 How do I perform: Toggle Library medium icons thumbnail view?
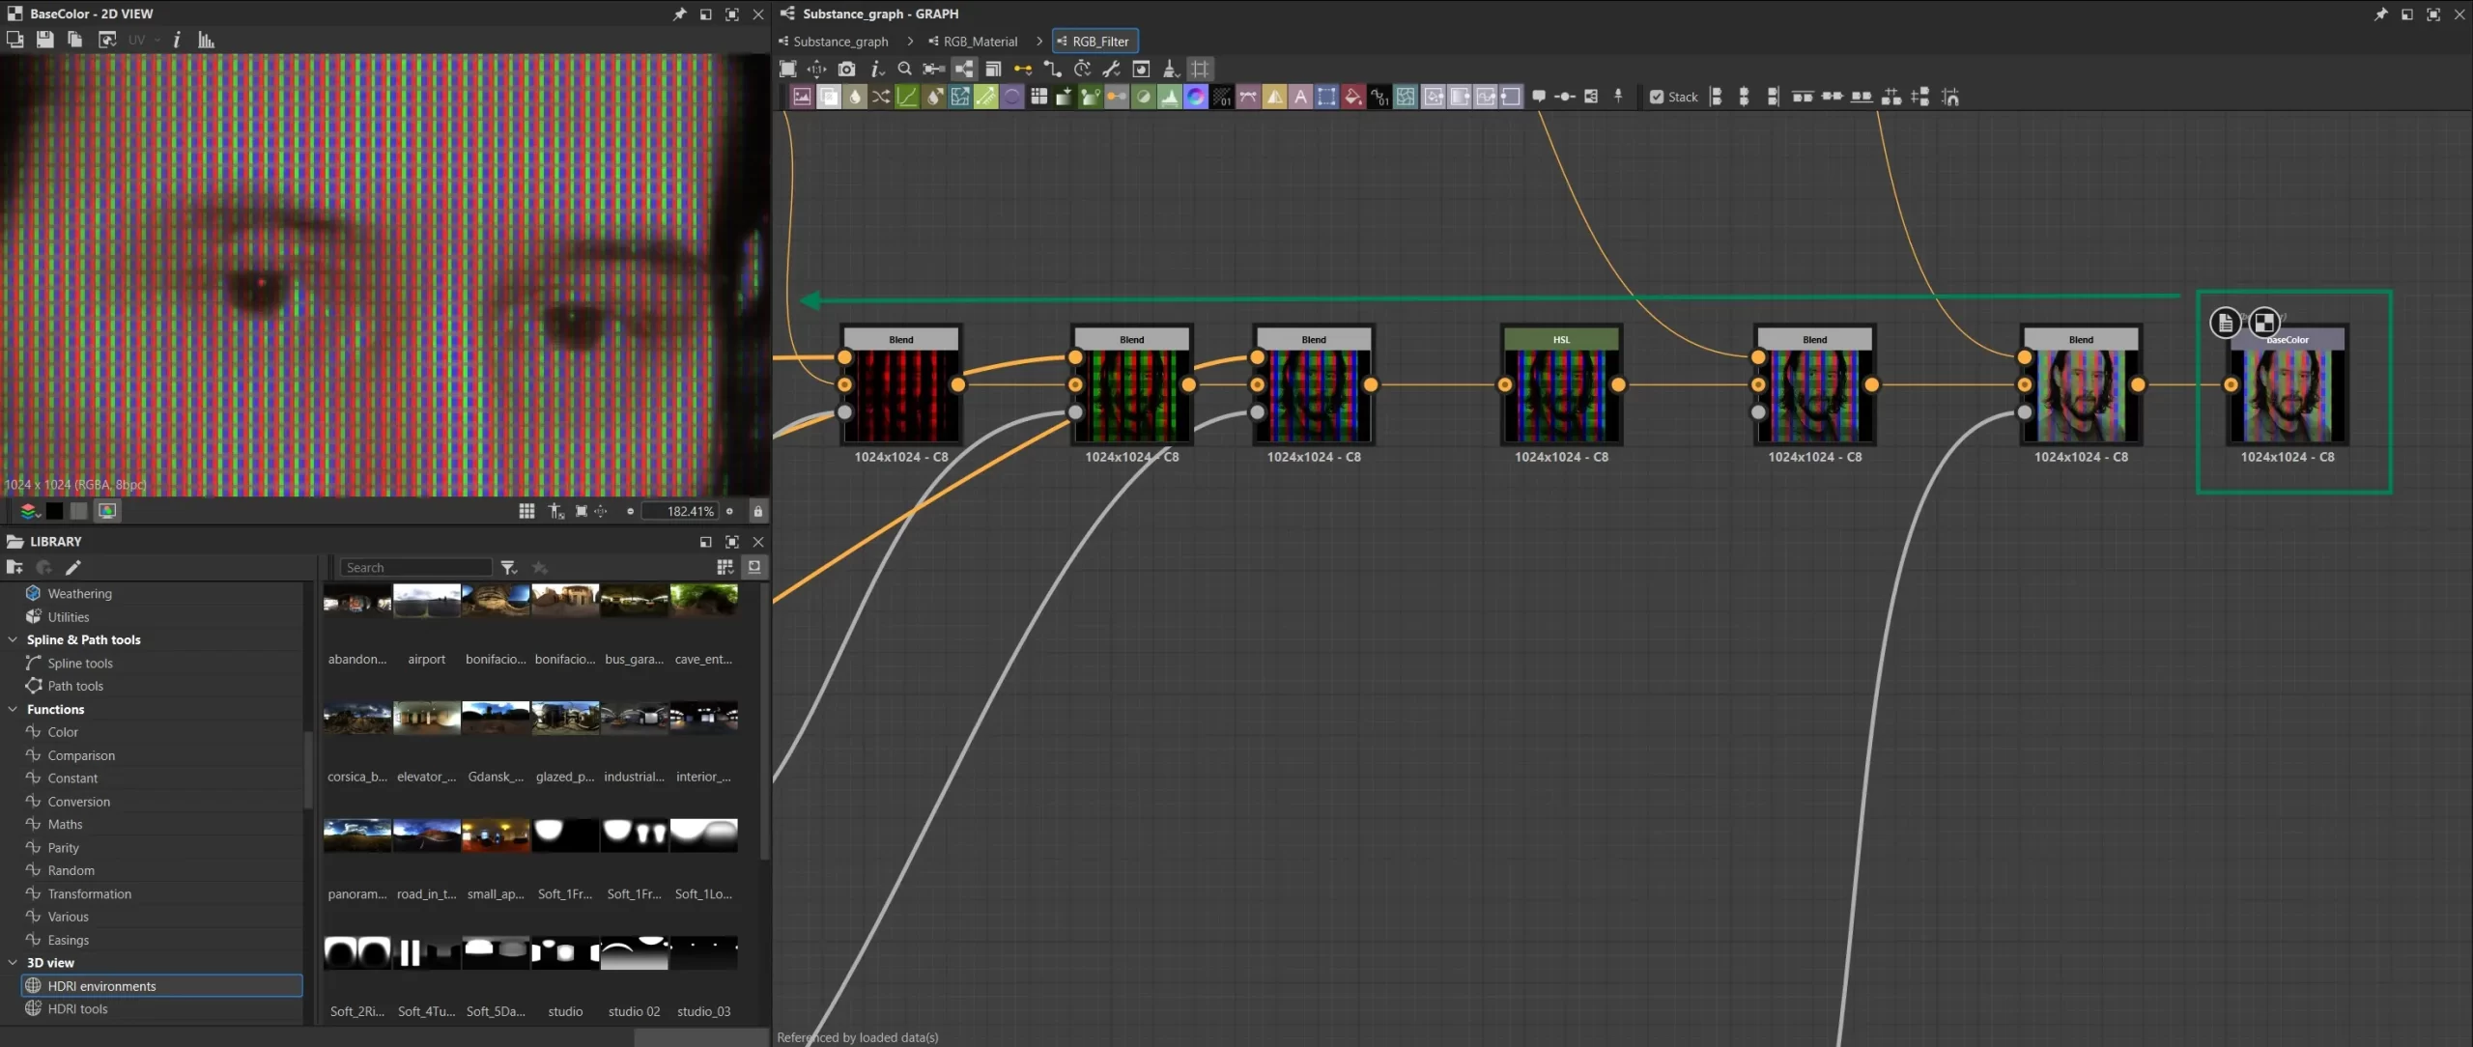(754, 567)
